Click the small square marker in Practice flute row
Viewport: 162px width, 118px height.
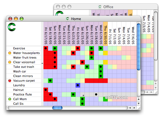[83, 95]
